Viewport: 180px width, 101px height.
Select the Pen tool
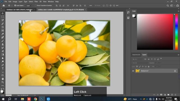point(3,65)
